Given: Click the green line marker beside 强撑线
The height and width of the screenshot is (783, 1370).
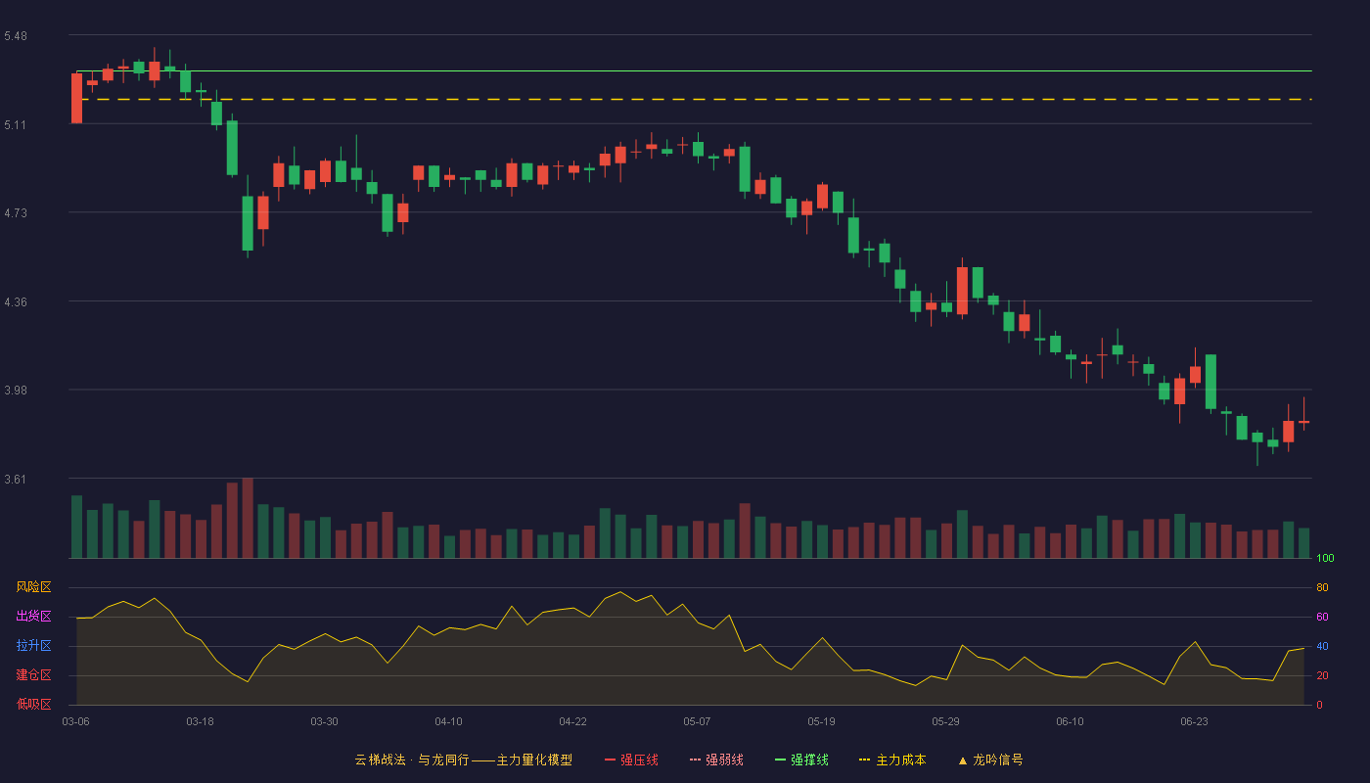Looking at the screenshot, I should 781,760.
